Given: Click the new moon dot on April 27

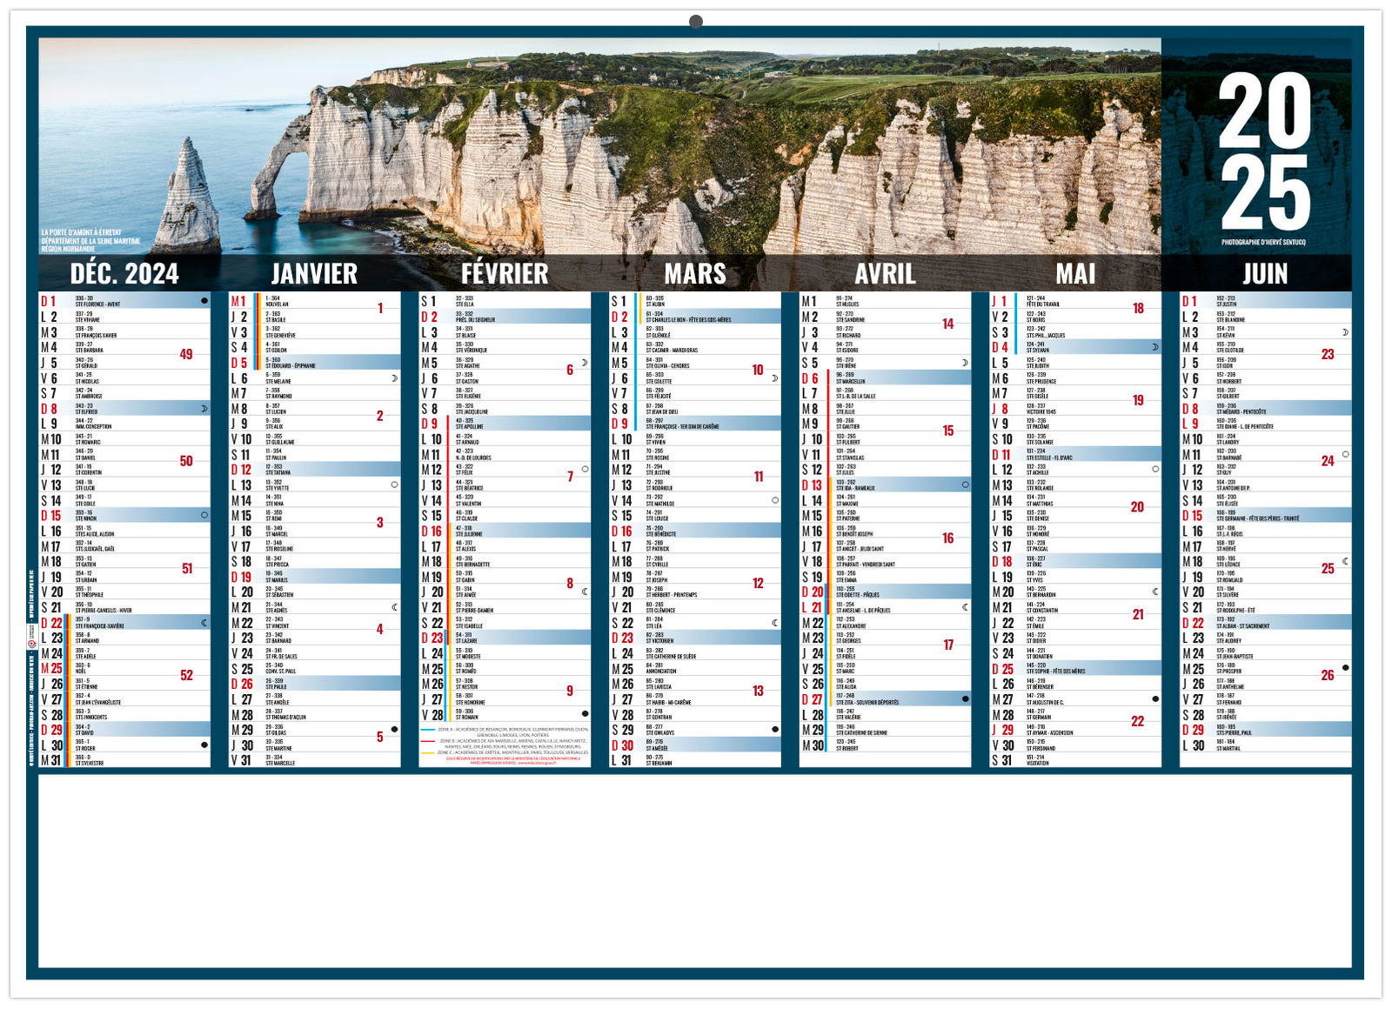Looking at the screenshot, I should tap(966, 698).
